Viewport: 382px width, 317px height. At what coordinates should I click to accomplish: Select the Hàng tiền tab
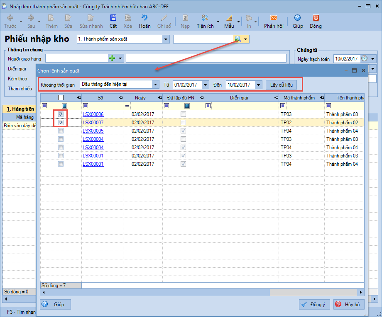point(19,109)
